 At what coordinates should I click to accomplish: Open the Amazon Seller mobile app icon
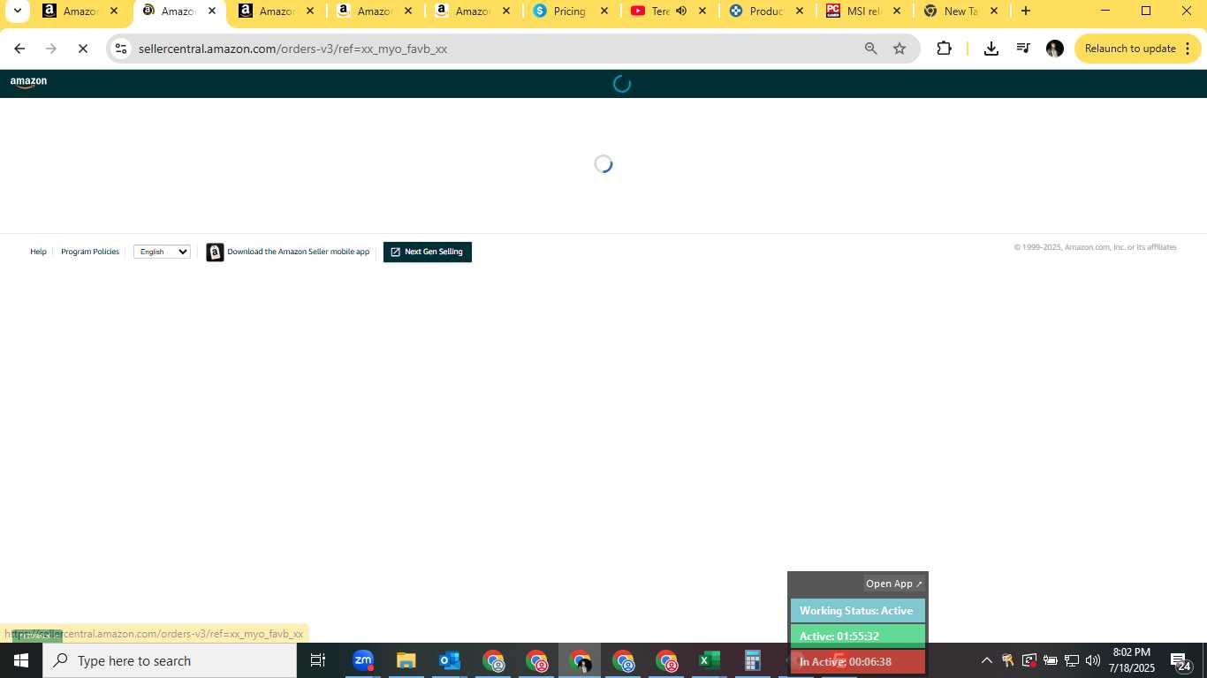[215, 252]
